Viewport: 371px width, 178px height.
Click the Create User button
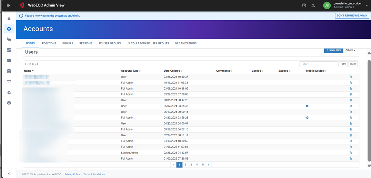coord(333,50)
